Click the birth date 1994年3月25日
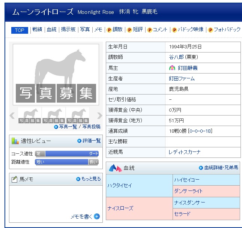The width and height of the screenshot is (242, 228). (185, 47)
